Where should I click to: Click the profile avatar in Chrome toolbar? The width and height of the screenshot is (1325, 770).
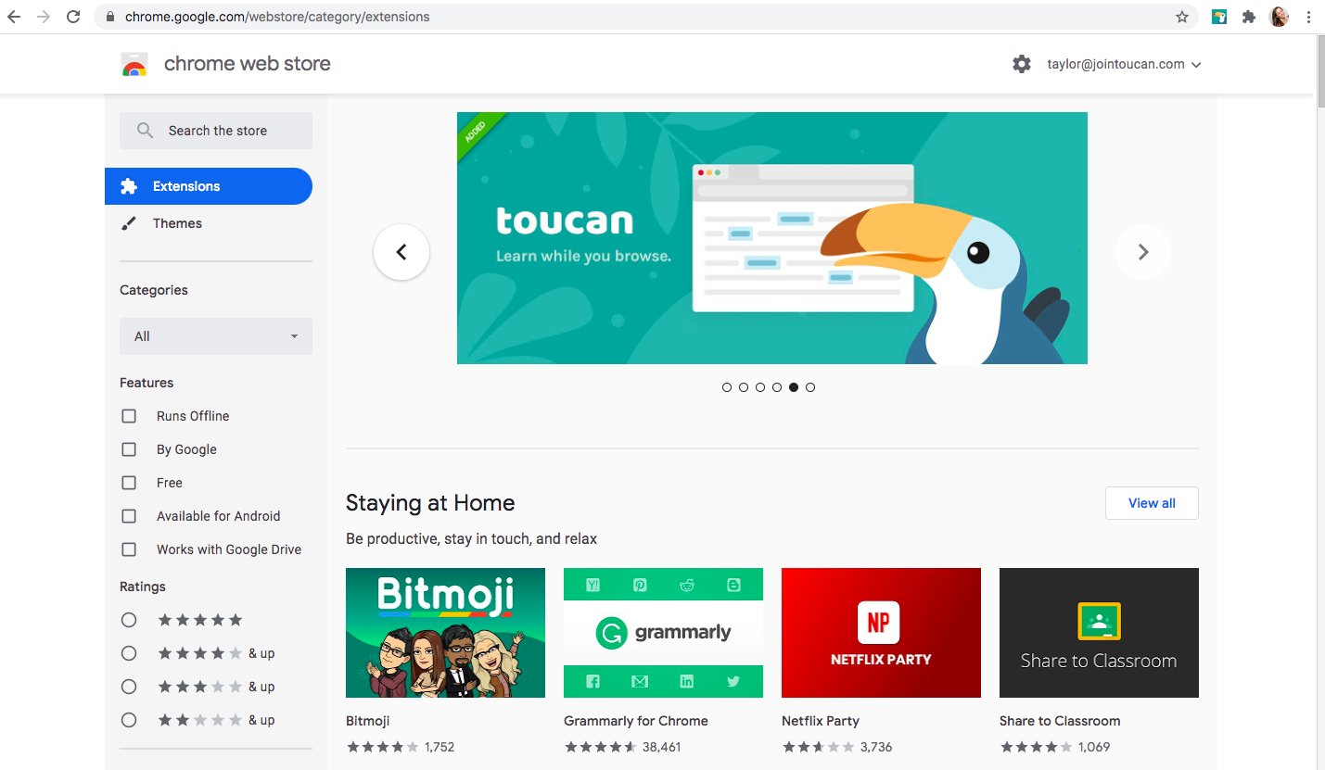1279,17
